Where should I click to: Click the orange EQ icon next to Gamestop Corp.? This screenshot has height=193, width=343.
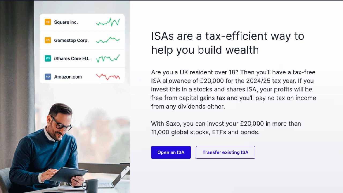48,40
